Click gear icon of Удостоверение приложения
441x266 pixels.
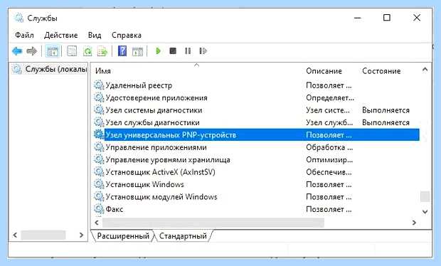pyautogui.click(x=99, y=97)
